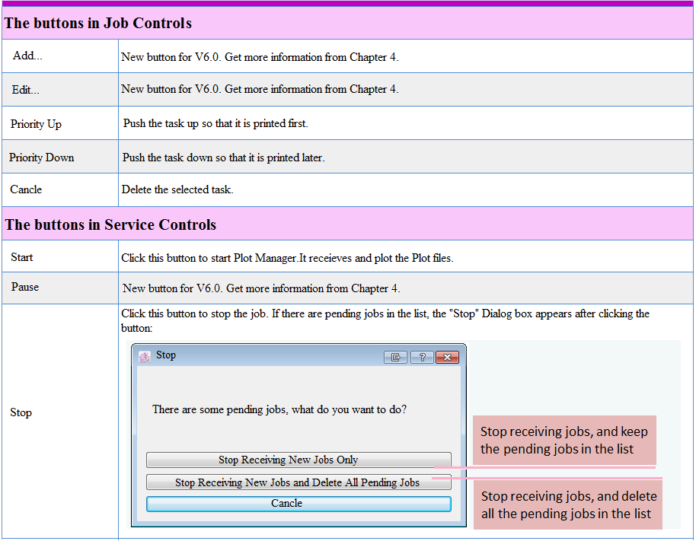The width and height of the screenshot is (696, 541).
Task: Click the callout about keeping the pending jobs
Action: point(564,441)
